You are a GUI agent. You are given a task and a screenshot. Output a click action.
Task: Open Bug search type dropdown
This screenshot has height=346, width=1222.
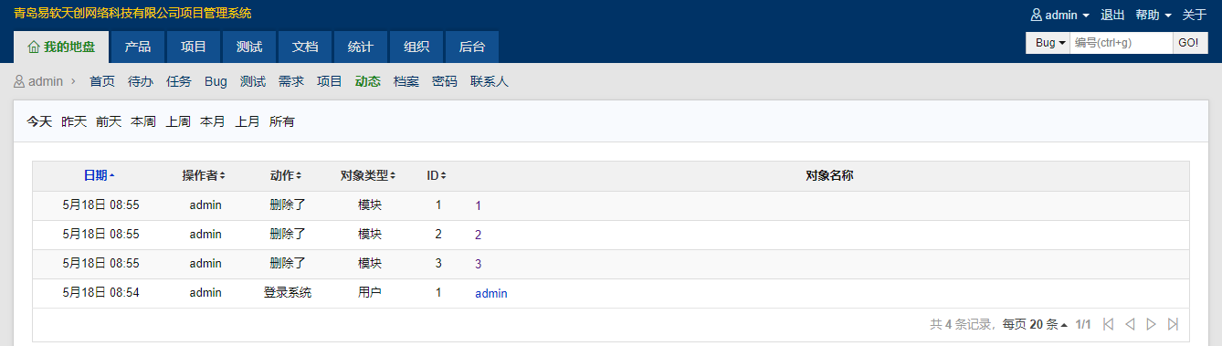[1048, 43]
